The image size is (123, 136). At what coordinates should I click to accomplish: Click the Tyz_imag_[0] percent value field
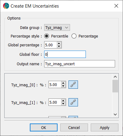(55, 84)
